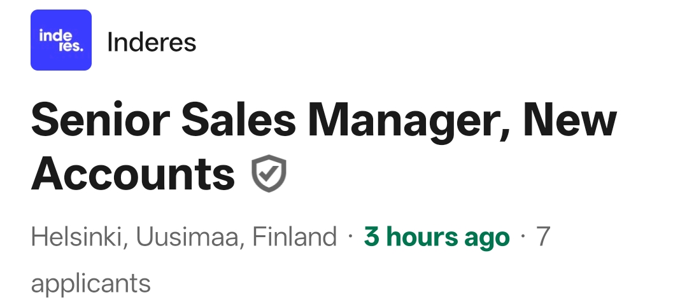Click the verified shield badge icon
This screenshot has width=687, height=302.
pos(269,175)
